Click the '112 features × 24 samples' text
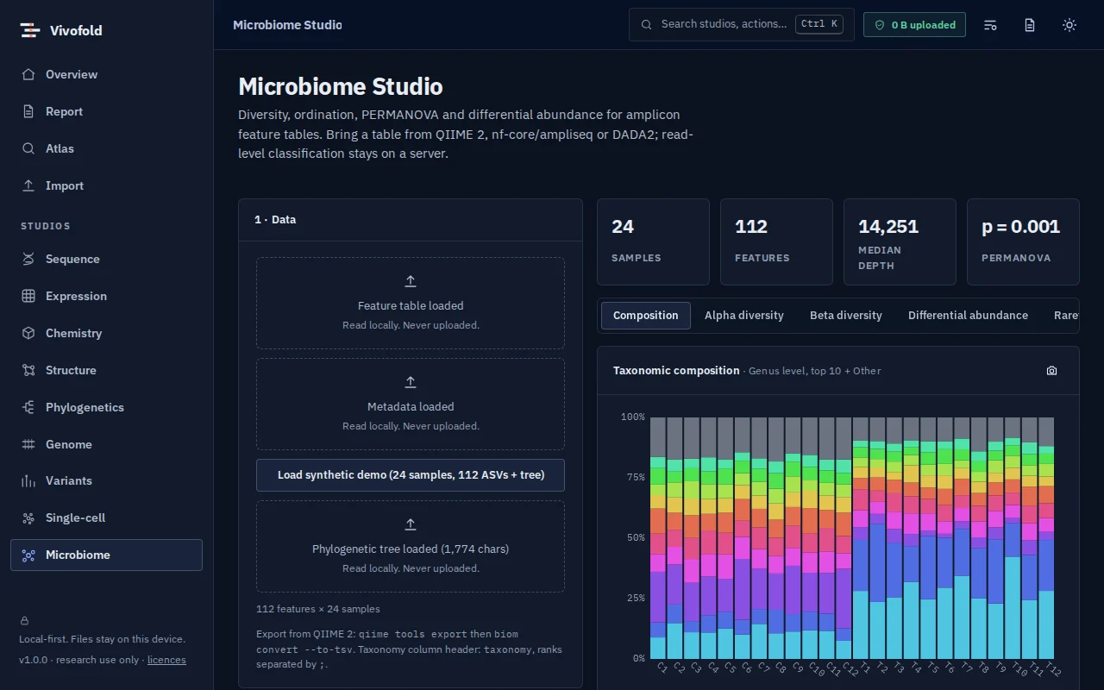The image size is (1104, 690). click(x=318, y=609)
